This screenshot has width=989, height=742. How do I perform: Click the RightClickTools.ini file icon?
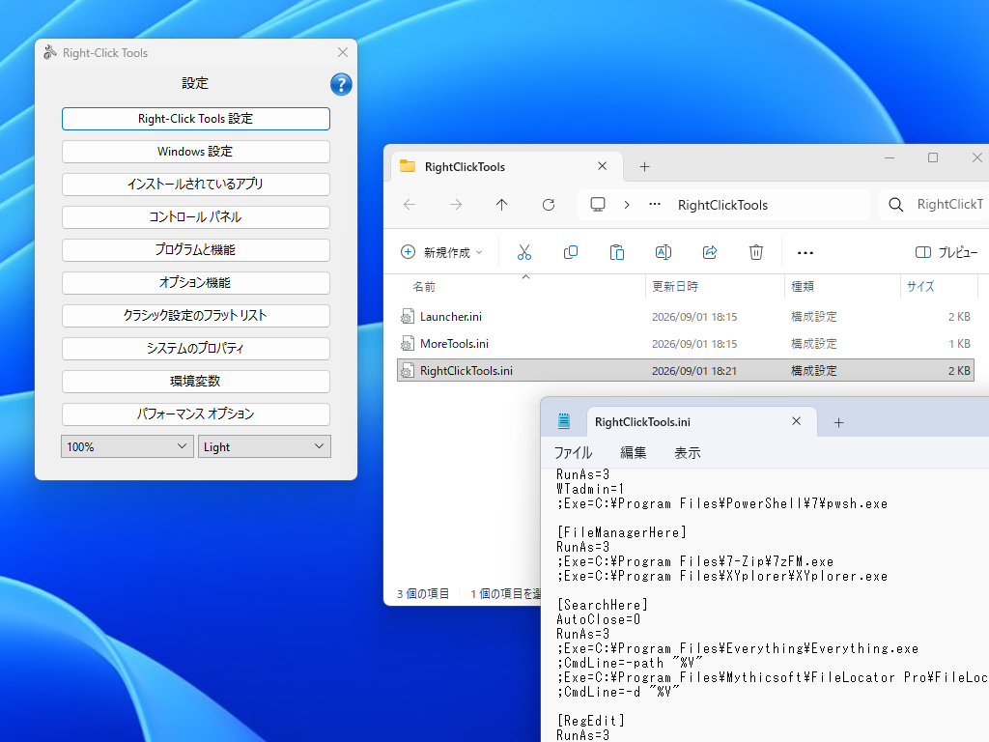click(x=408, y=371)
